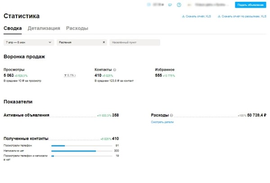This screenshot has width=270, height=183.
Task: Click the Посмотрели телефон progress bar
Action: pos(81,146)
